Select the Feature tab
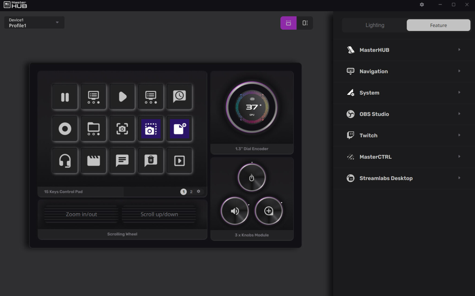 click(x=438, y=25)
